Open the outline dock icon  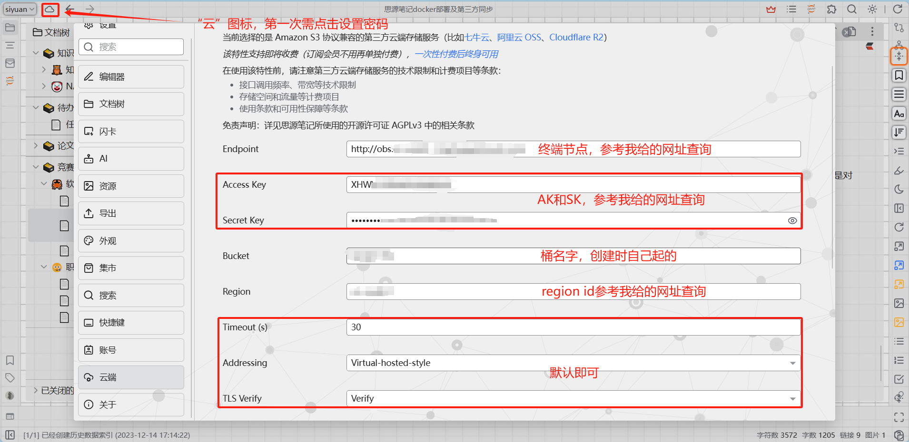click(x=10, y=46)
